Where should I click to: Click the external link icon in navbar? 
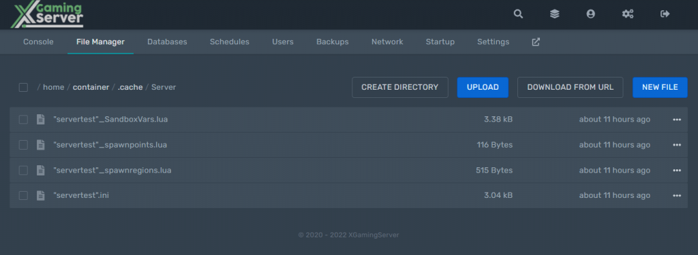tap(536, 41)
